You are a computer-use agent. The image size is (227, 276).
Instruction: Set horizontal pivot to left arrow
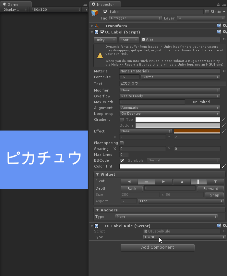pyautogui.click(x=129, y=182)
